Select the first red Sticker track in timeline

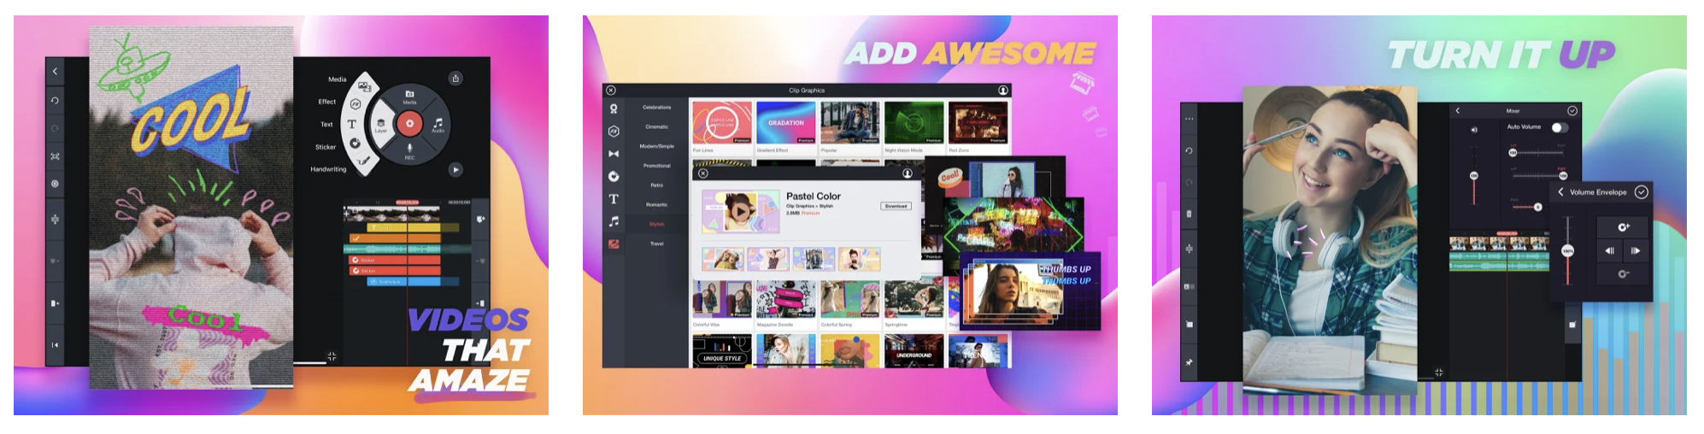point(395,260)
